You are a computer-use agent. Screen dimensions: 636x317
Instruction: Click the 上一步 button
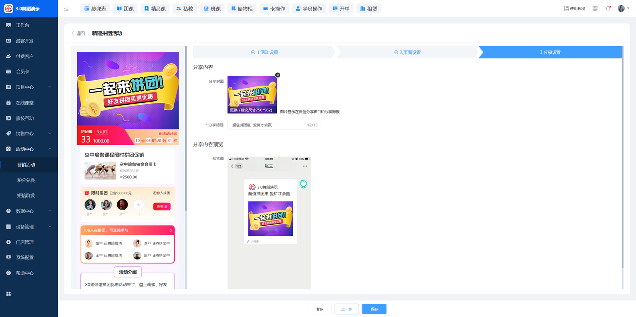(346, 309)
